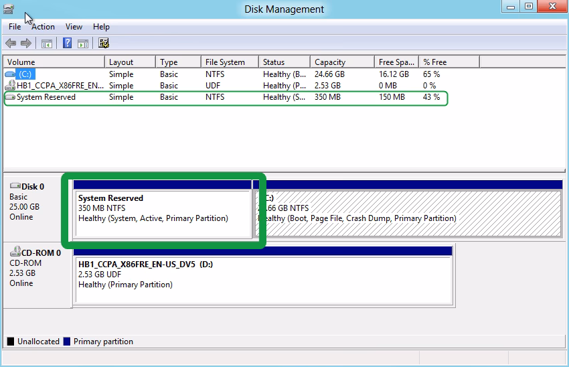Sort by % Free column header
569x367 pixels.
pos(449,62)
